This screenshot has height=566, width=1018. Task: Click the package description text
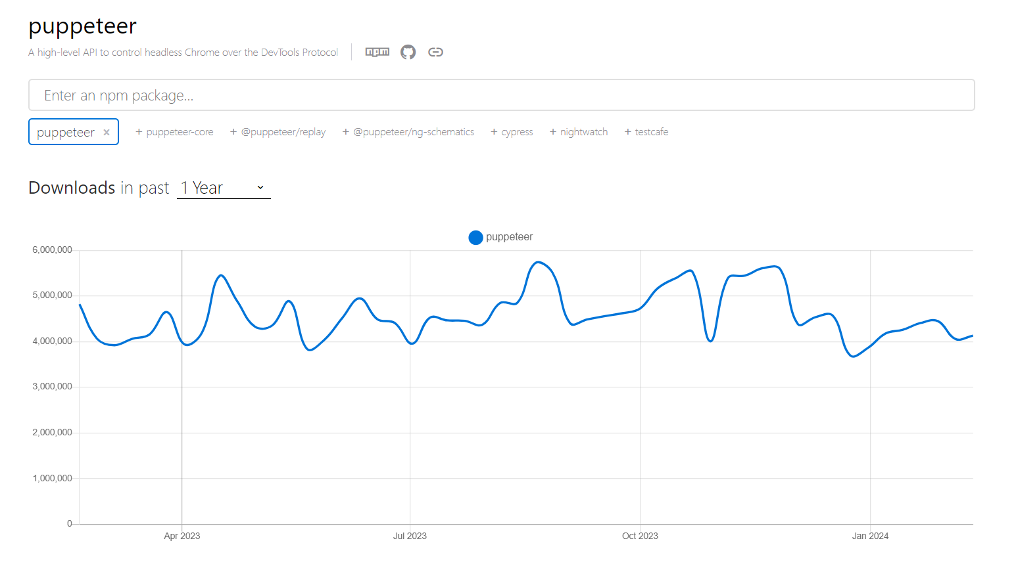coord(183,53)
